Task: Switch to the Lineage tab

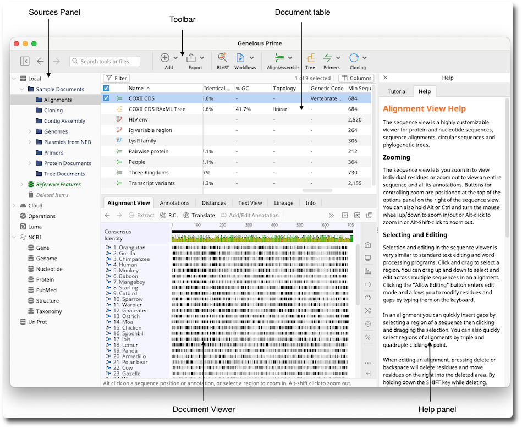Action: click(284, 203)
